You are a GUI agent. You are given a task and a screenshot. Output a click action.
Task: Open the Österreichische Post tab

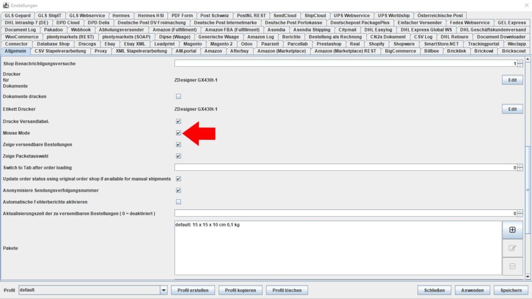[440, 16]
